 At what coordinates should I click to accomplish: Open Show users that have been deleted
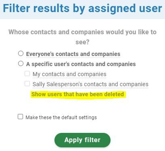click(x=77, y=94)
